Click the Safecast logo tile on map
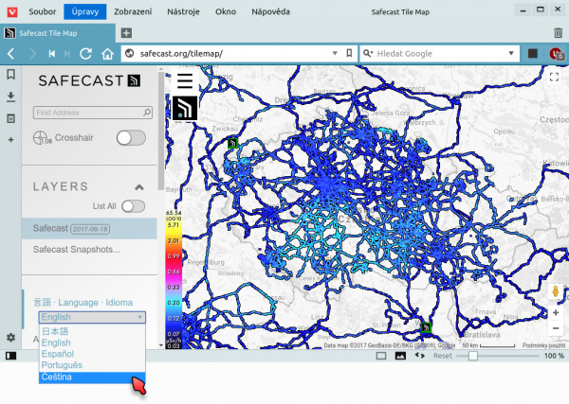This screenshot has width=569, height=404. [185, 108]
